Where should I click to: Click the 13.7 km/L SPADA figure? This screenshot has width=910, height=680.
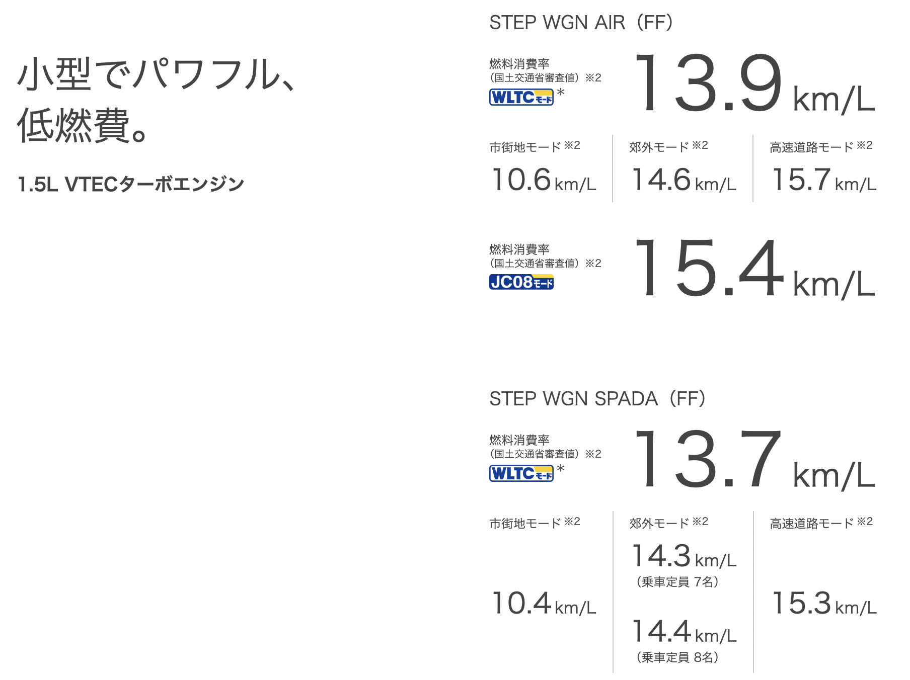click(753, 460)
